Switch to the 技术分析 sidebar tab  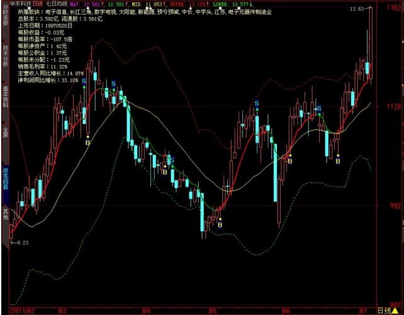coord(4,54)
